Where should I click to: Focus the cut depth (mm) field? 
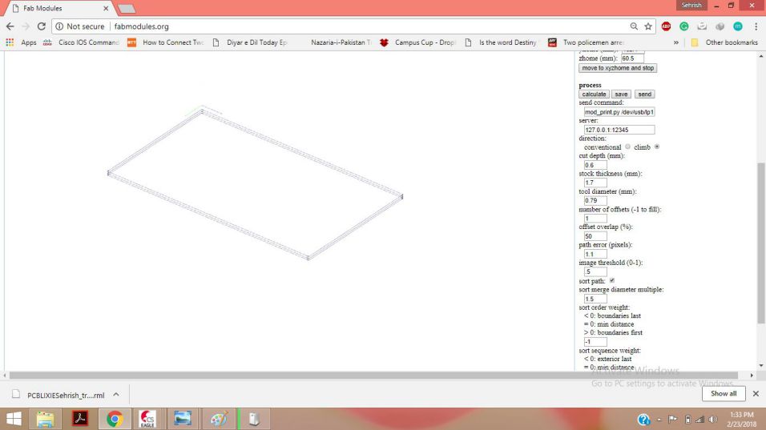click(x=595, y=165)
